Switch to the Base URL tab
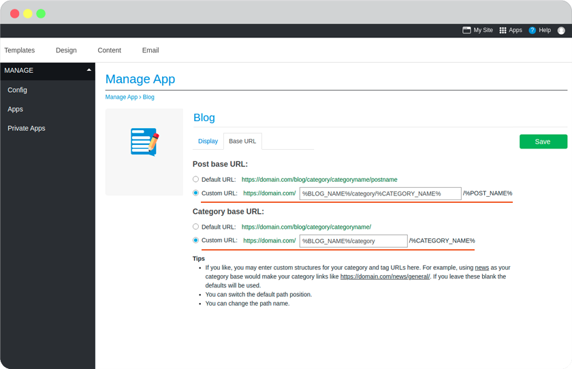The image size is (572, 369). 242,141
